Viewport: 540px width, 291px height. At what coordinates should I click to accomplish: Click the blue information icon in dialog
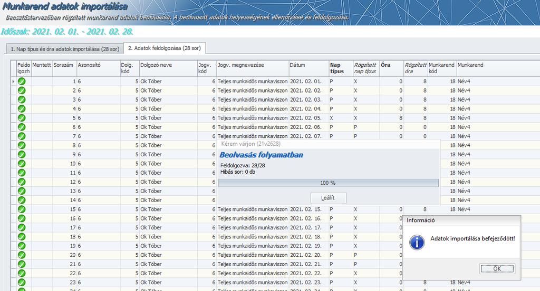417,242
